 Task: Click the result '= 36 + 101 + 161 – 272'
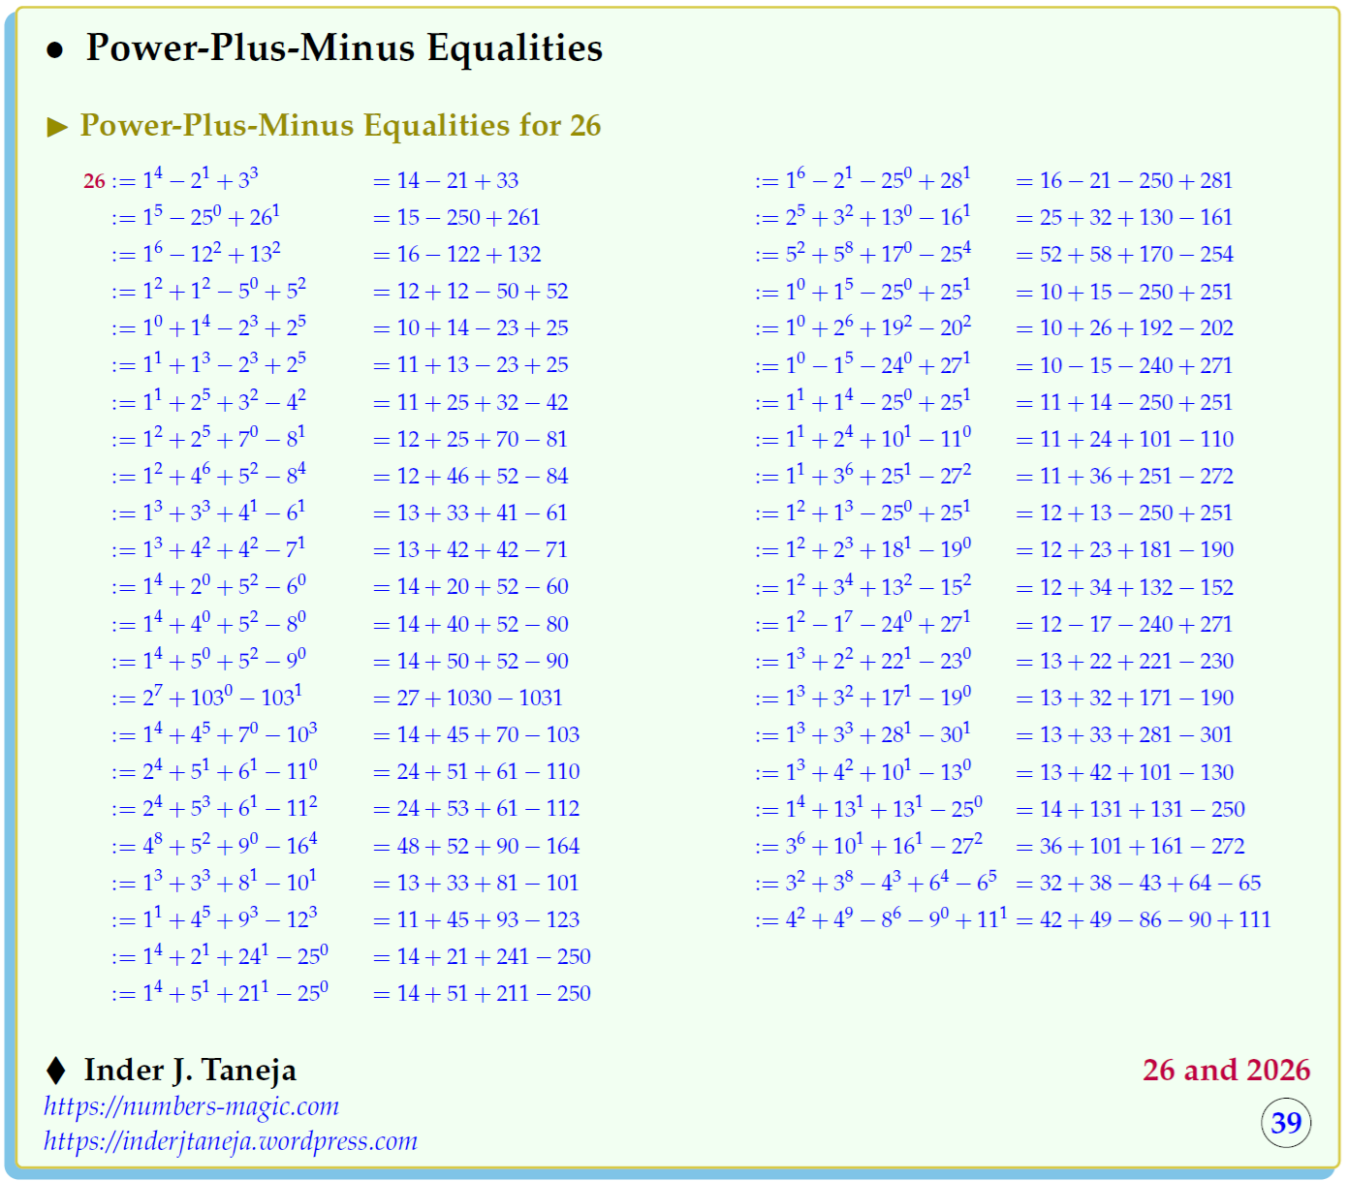coord(1130,846)
